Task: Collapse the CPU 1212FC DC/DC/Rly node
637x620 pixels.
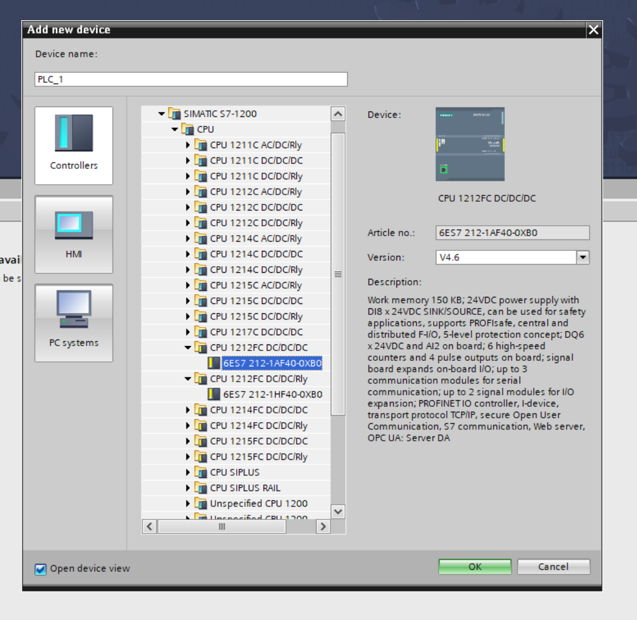Action: click(x=188, y=379)
